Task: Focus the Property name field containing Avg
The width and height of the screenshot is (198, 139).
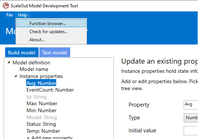Action: click(191, 105)
